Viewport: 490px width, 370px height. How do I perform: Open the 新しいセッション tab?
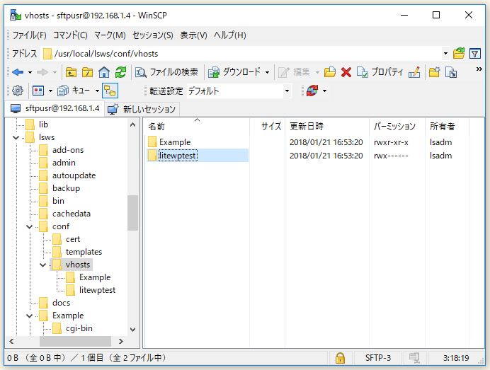pyautogui.click(x=142, y=109)
